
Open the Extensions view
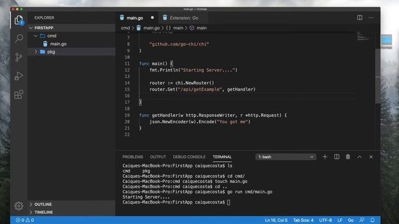tap(19, 95)
